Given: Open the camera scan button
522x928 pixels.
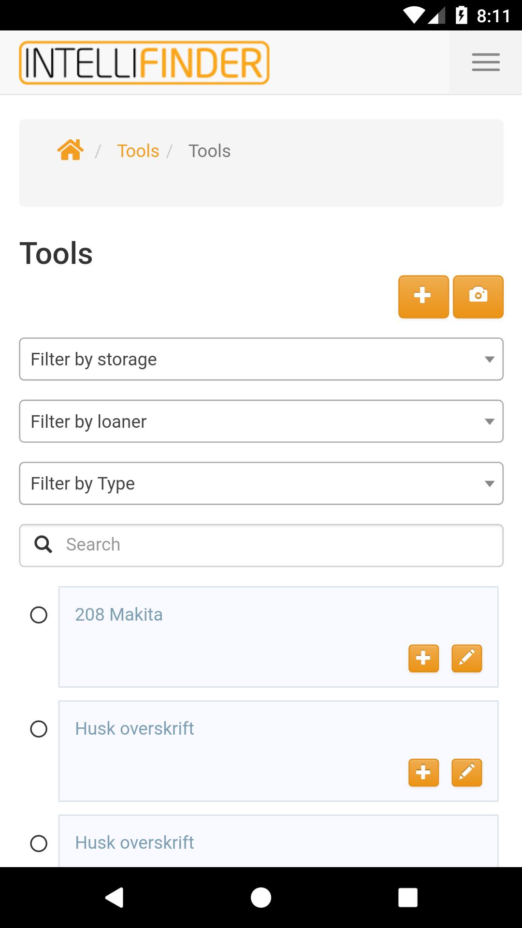Looking at the screenshot, I should tap(478, 297).
